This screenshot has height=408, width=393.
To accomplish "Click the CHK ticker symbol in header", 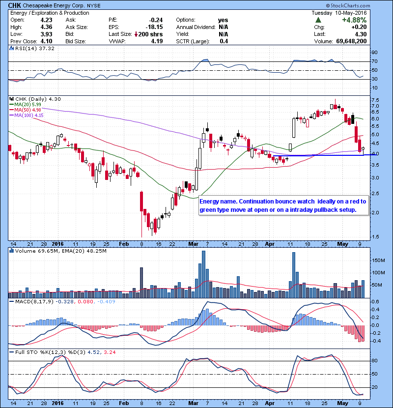I will (14, 5).
